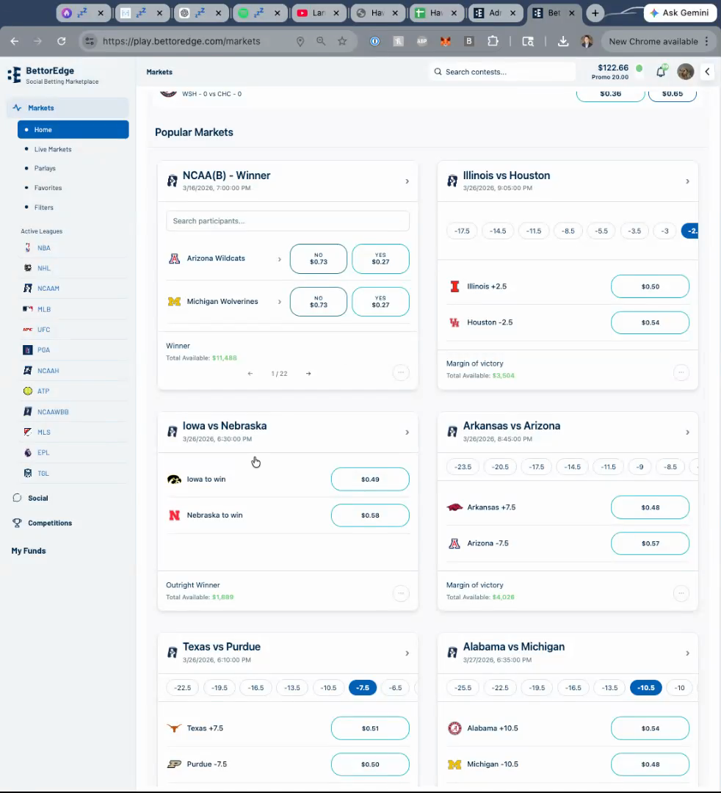Expand the Illinois vs Houston market chevron

687,181
